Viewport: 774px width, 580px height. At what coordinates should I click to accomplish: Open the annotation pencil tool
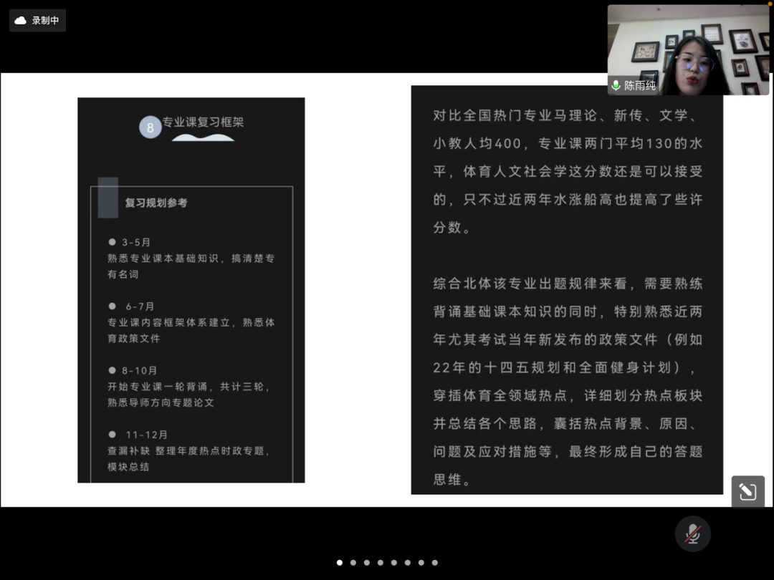point(747,492)
